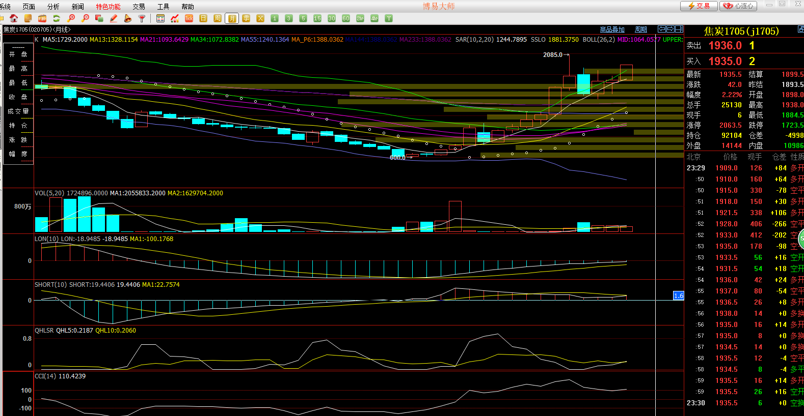Go to previous contract with left arrow icon
804x416 pixels.
[662, 29]
